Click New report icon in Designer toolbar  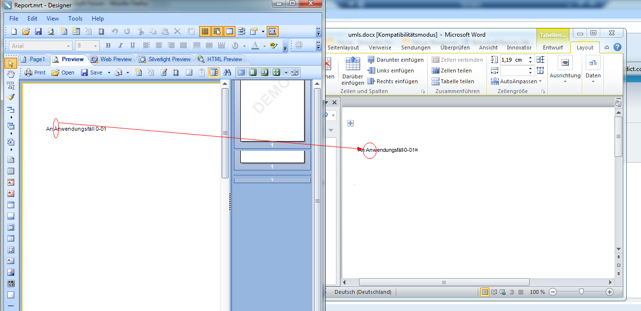coord(14,31)
